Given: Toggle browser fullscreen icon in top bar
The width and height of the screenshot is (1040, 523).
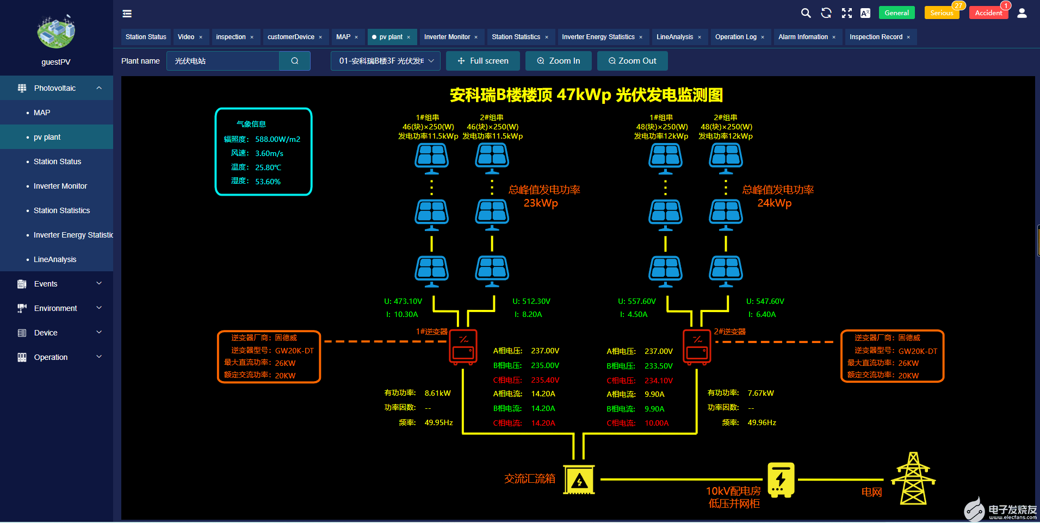Looking at the screenshot, I should coord(847,13).
